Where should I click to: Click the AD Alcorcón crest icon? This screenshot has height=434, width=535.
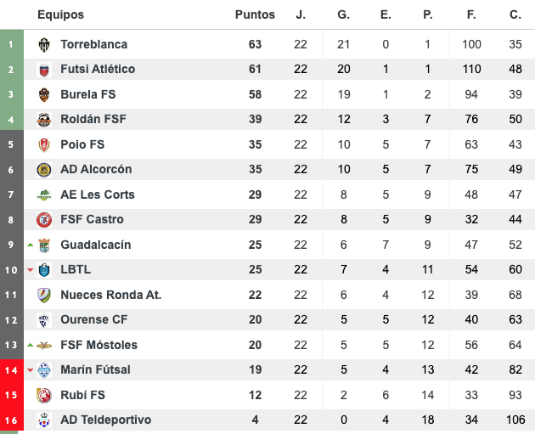(x=44, y=170)
